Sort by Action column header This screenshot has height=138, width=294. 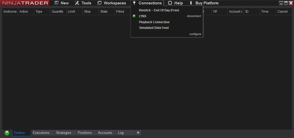tap(26, 11)
